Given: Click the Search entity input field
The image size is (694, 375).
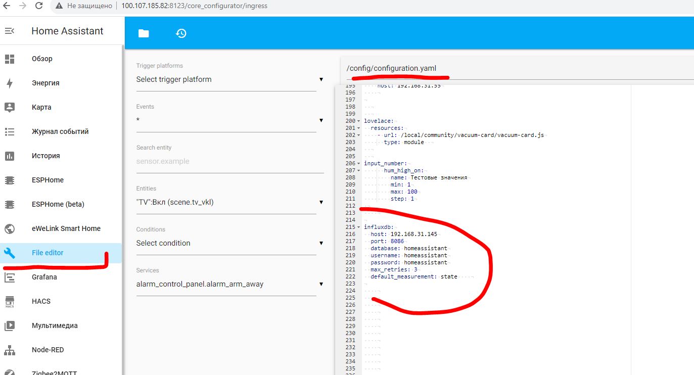Looking at the screenshot, I should click(x=230, y=162).
